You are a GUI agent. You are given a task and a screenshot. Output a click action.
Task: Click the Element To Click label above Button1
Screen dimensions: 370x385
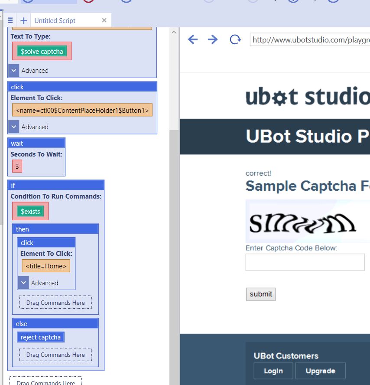pos(36,98)
